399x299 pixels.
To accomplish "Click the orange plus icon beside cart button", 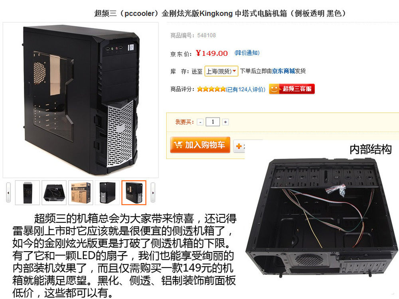I will point(239,146).
